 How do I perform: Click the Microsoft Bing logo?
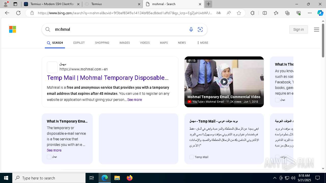point(12,29)
